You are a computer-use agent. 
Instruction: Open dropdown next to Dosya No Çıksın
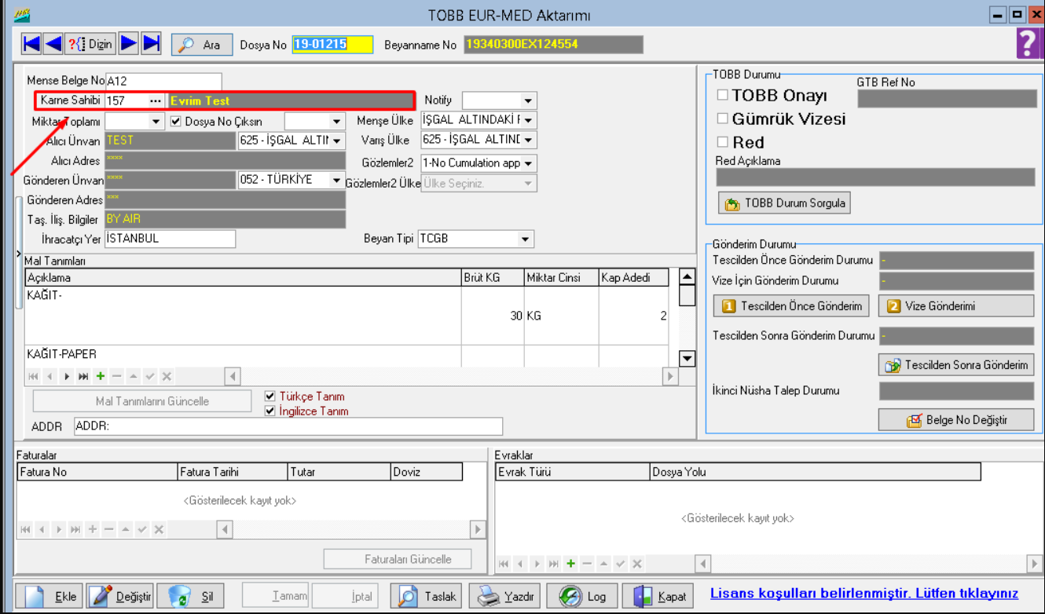337,122
